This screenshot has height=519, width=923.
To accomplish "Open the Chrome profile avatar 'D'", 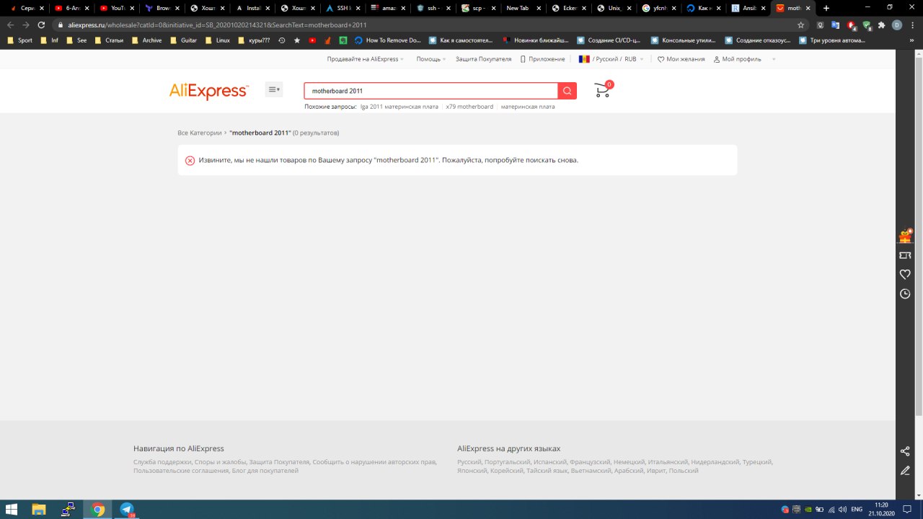I will (x=896, y=25).
